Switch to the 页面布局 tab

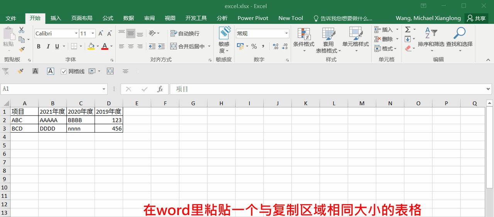[82, 18]
